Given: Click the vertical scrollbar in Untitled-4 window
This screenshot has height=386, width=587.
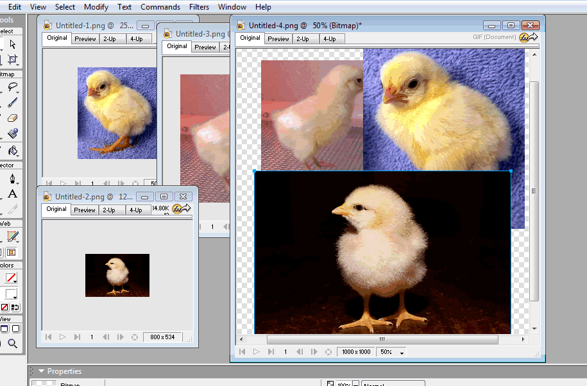Looking at the screenshot, I should pos(534,190).
